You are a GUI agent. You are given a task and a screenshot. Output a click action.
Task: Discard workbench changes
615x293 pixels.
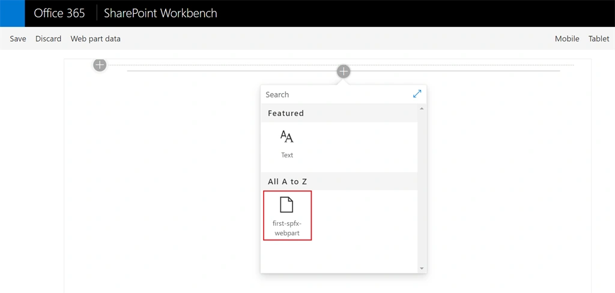[x=48, y=38]
